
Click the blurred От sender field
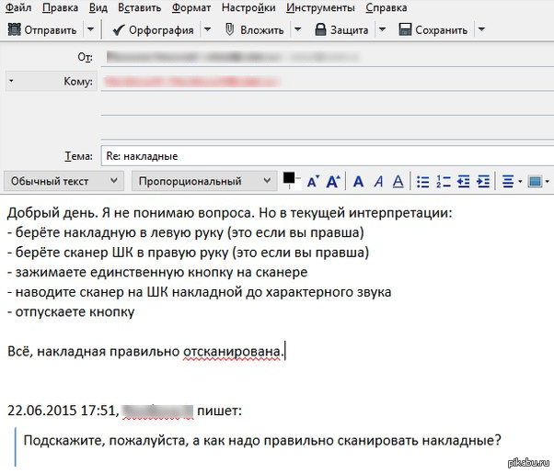tap(328, 57)
